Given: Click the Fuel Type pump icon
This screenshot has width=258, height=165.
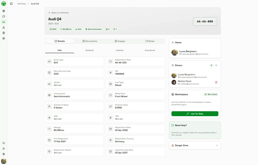Looking at the screenshot, I should [111, 84].
